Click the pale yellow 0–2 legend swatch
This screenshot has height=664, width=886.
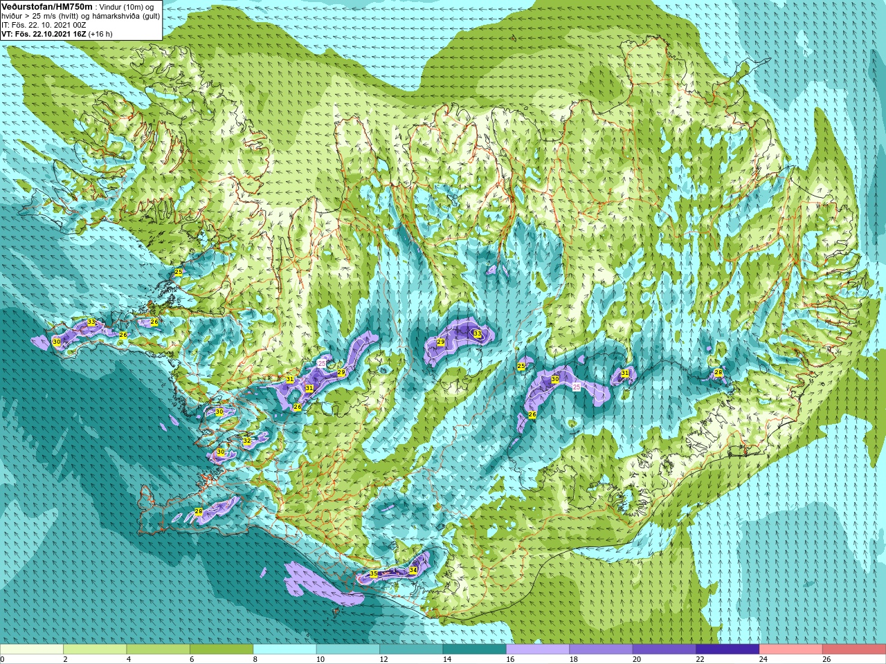(x=32, y=649)
